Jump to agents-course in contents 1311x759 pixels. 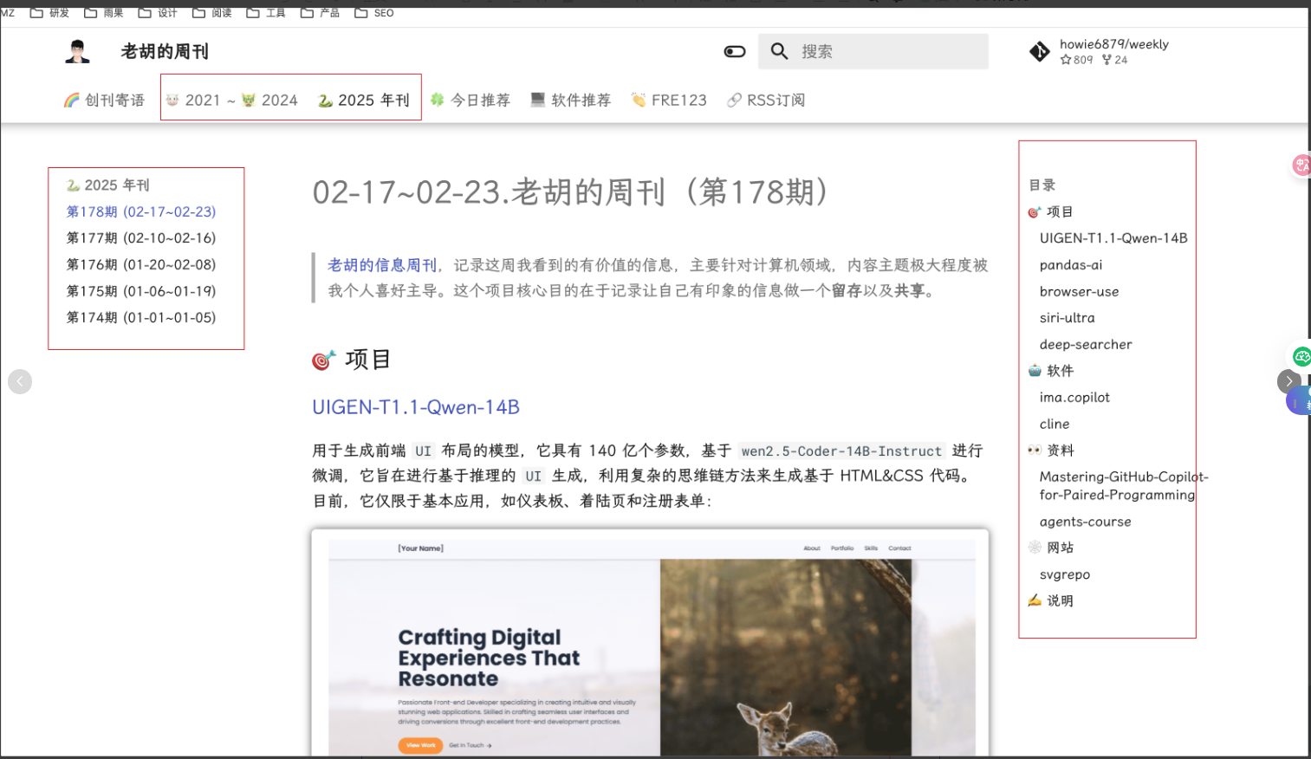tap(1085, 522)
